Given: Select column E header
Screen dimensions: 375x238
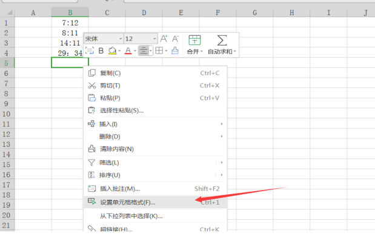Looking at the screenshot, I should [181, 12].
